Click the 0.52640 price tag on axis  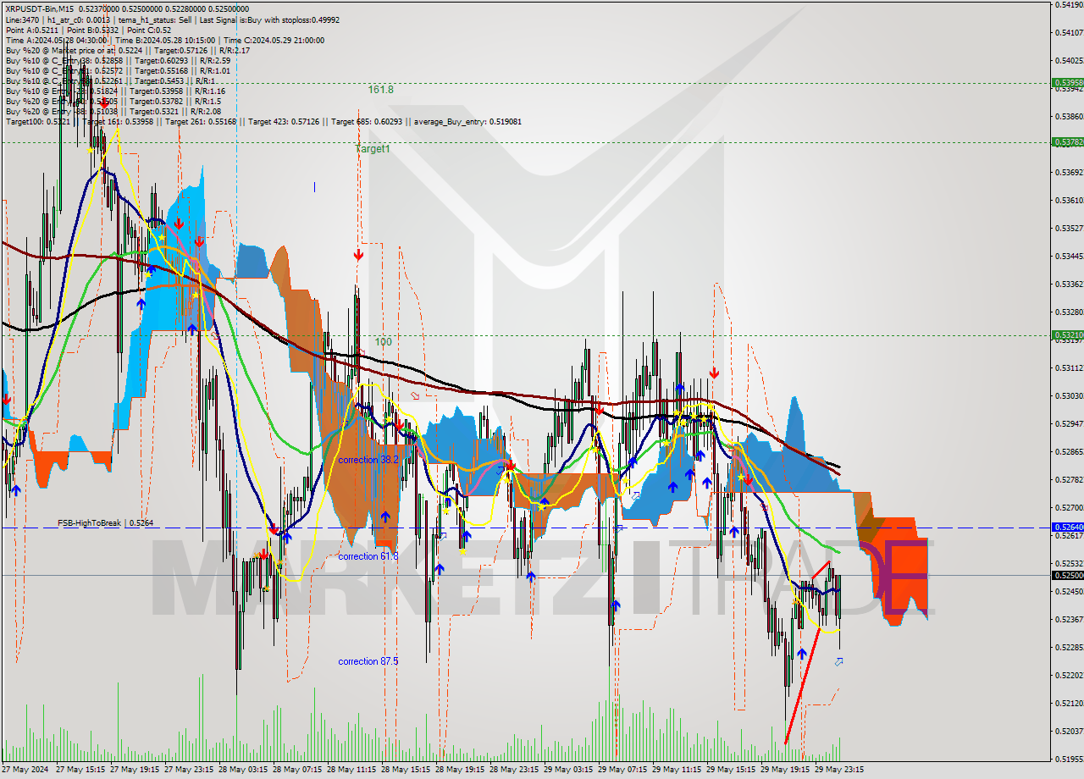(x=1067, y=527)
